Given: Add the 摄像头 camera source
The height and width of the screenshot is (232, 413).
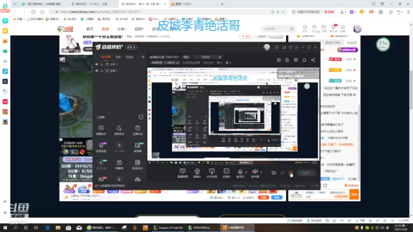Looking at the screenshot, I should (197, 173).
